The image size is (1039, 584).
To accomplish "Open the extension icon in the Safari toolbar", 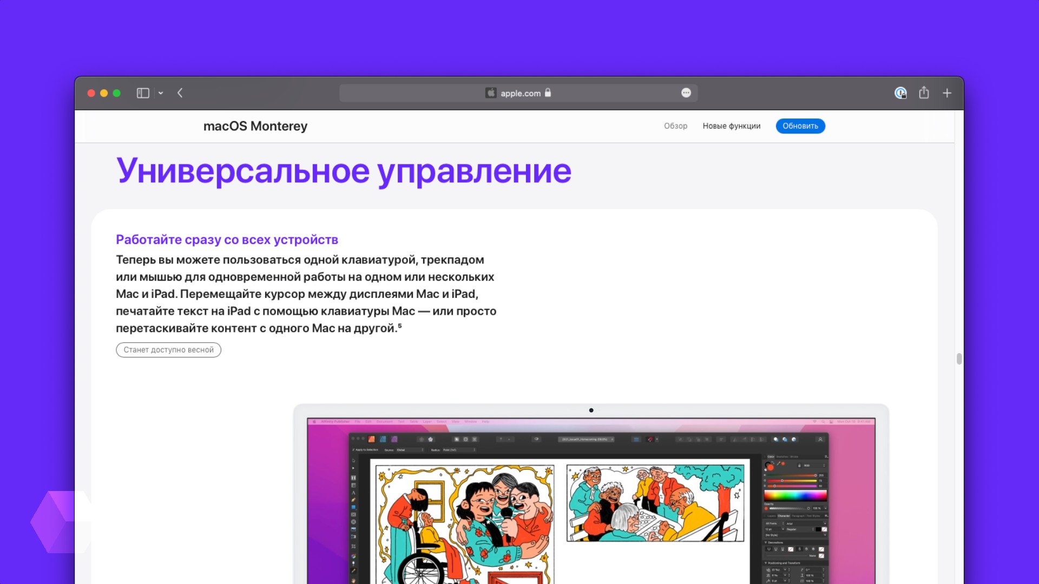I will (900, 93).
